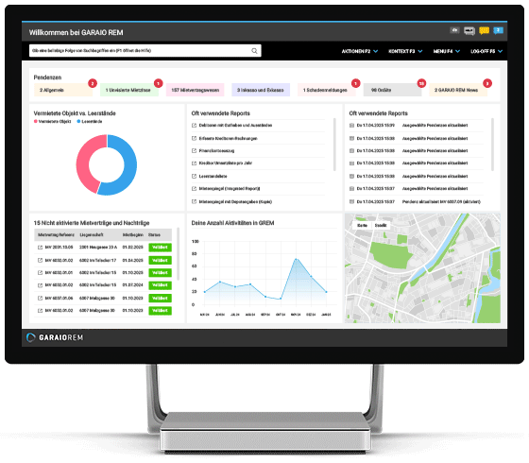The height and width of the screenshot is (463, 529).
Task: Sort table by Status column header
Action: [154, 235]
